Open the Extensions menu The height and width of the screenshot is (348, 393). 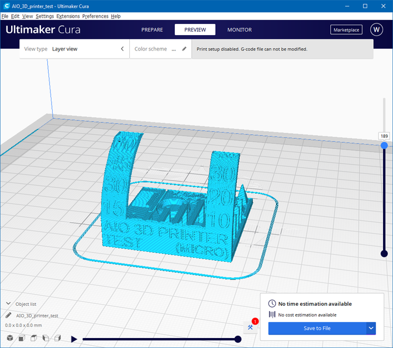(x=68, y=16)
